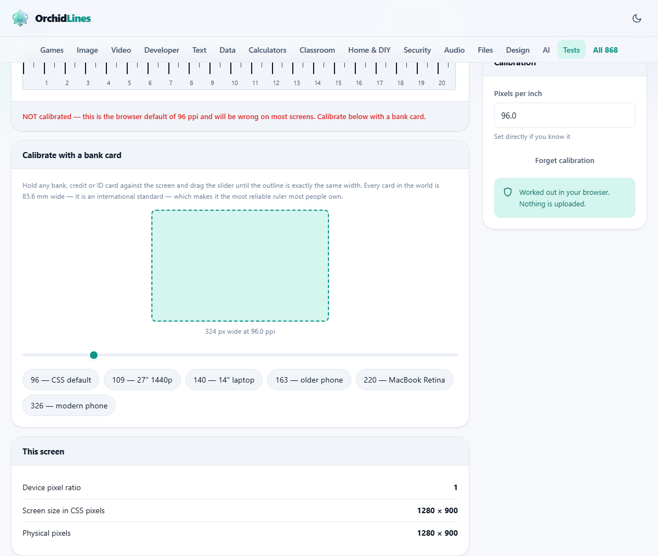Click the 'Set directly if you know it' hint

coord(532,137)
